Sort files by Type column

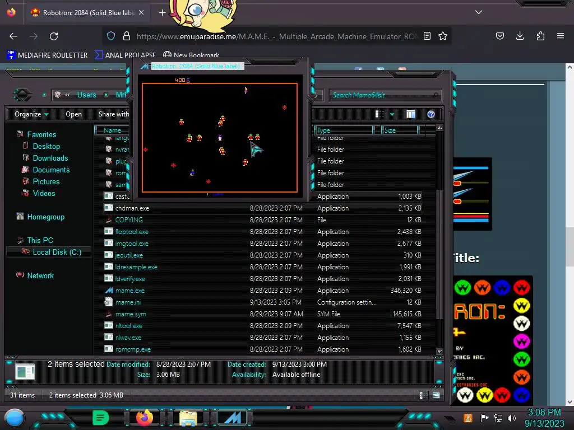(344, 130)
